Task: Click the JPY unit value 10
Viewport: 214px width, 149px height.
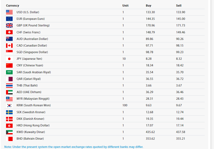Action: click(x=124, y=59)
